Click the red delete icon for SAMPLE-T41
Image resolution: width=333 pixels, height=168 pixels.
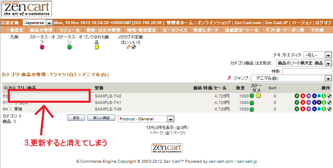click(303, 103)
